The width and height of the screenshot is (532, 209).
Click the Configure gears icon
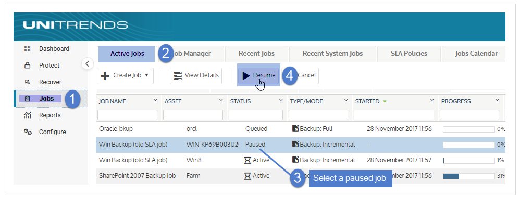[28, 132]
